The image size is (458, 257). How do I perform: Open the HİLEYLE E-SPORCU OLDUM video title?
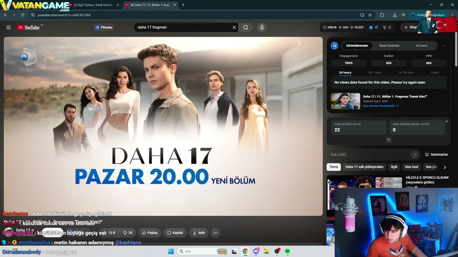pos(427,180)
